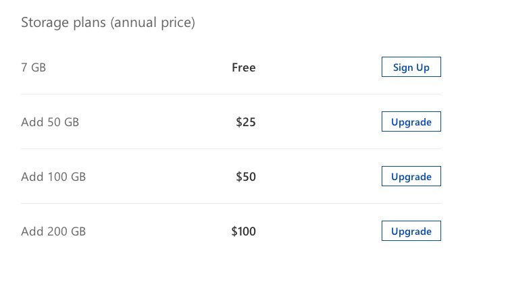Click the Free price text
This screenshot has height=305, width=508.
coord(243,67)
